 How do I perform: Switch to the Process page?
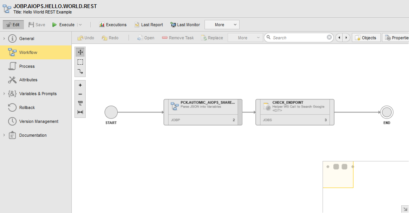[x=27, y=66]
